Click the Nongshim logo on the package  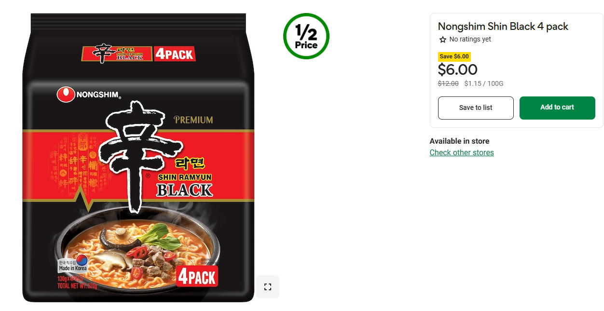point(88,95)
